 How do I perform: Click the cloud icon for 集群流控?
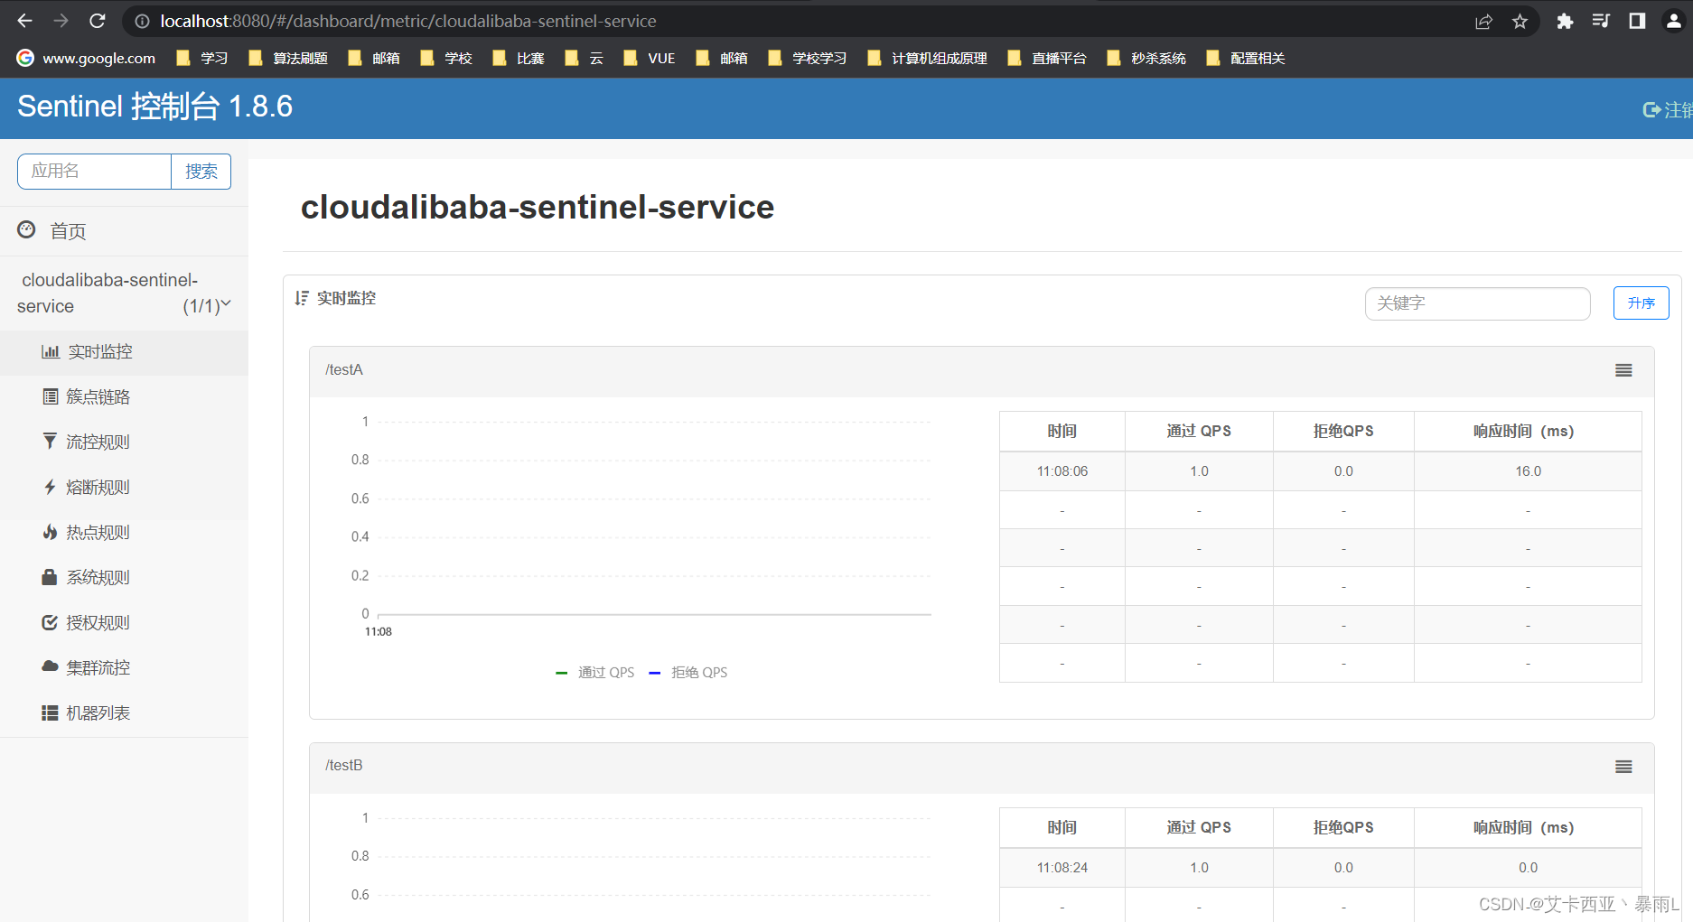pyautogui.click(x=50, y=666)
